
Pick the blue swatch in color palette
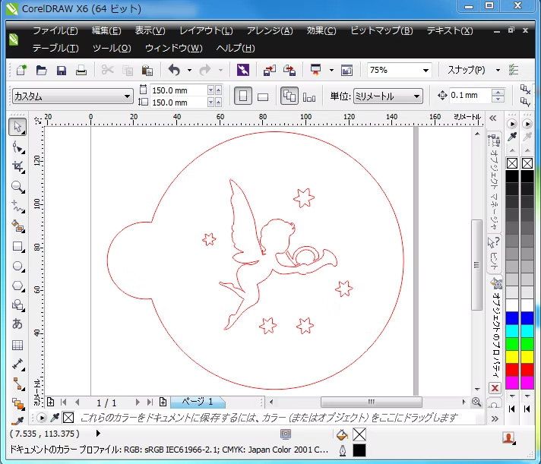(x=512, y=317)
